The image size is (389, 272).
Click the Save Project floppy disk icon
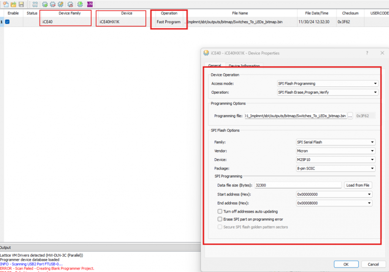21,5
